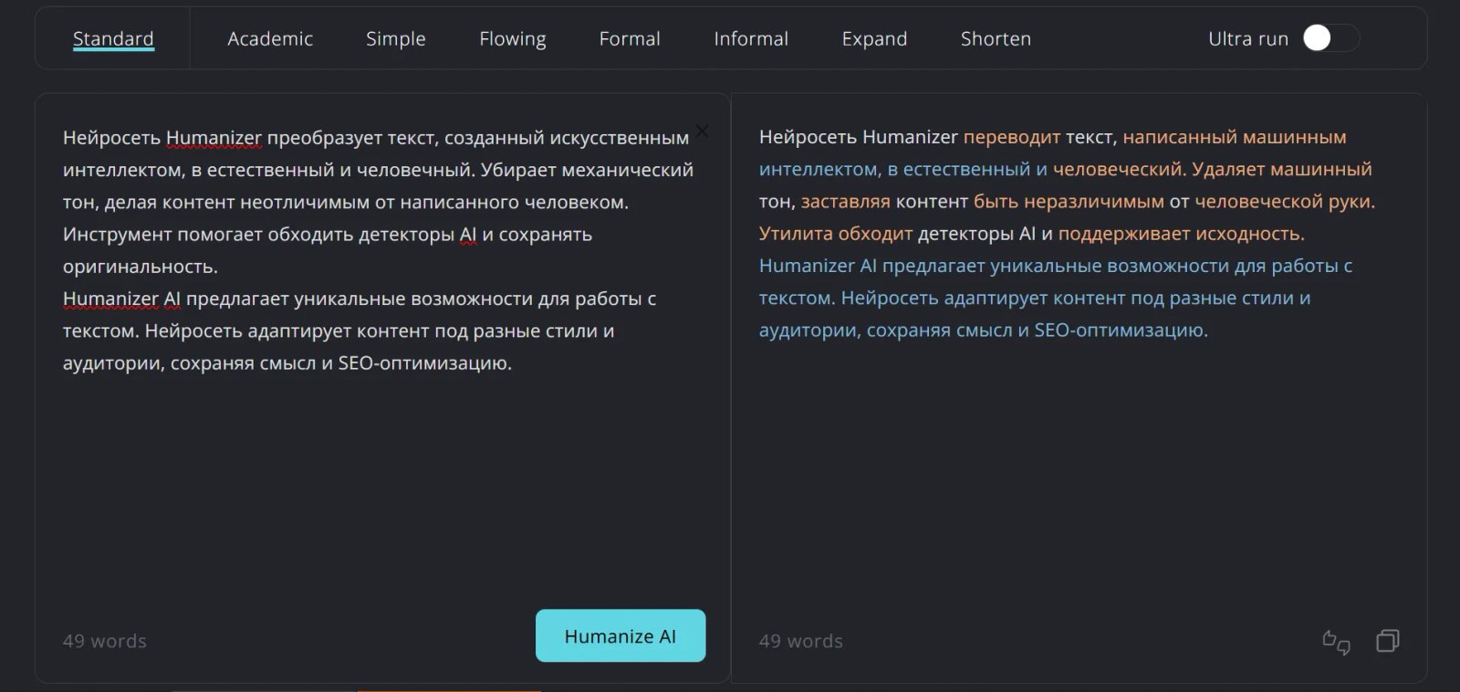The height and width of the screenshot is (692, 1460).
Task: Copy output text with the copy icon
Action: click(1387, 641)
